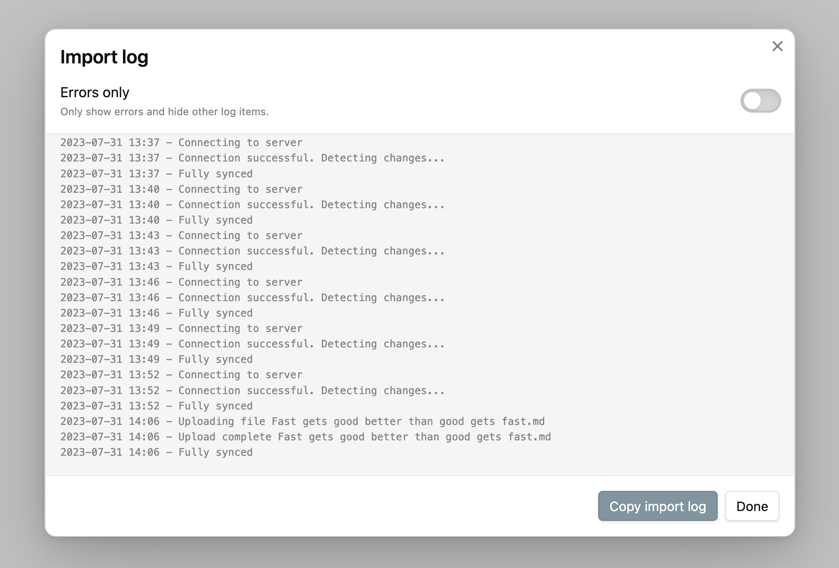Select the 13:46 Fully synced line

(156, 313)
